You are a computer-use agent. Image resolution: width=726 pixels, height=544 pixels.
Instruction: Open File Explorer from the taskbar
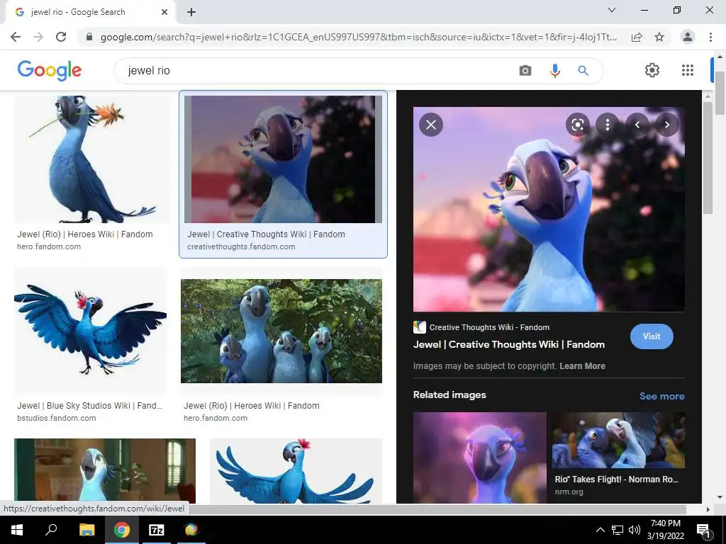point(86,530)
